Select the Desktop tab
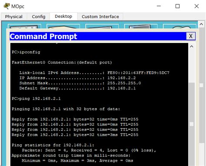 [x=63, y=16]
